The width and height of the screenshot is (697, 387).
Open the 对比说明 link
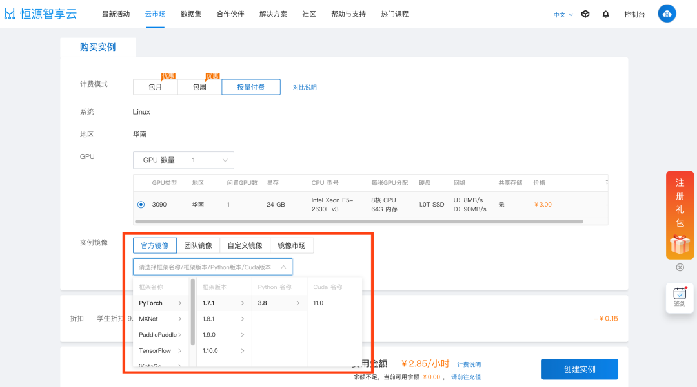click(x=305, y=88)
